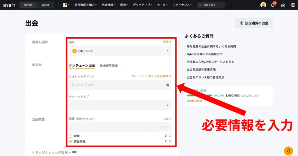This screenshot has height=156, width=298.
Task: Open language globe icon
Action: tap(293, 5)
